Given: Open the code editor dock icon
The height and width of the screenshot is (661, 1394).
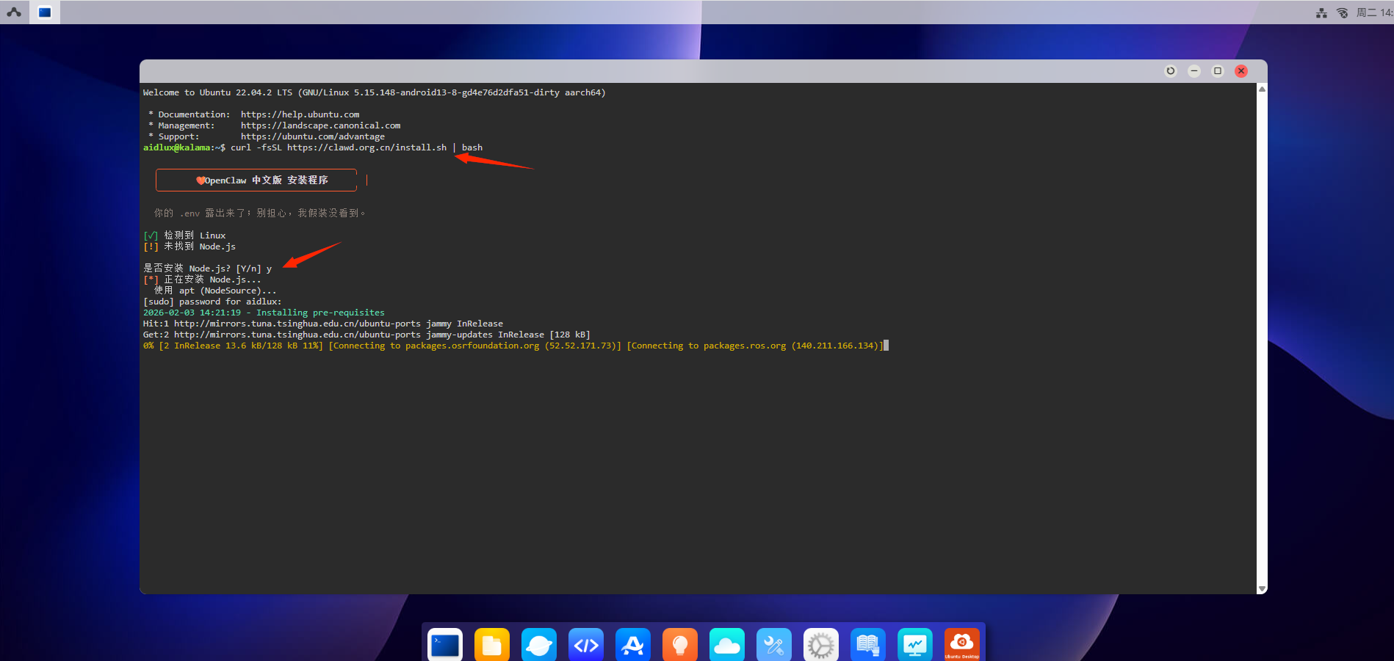Looking at the screenshot, I should pos(586,645).
